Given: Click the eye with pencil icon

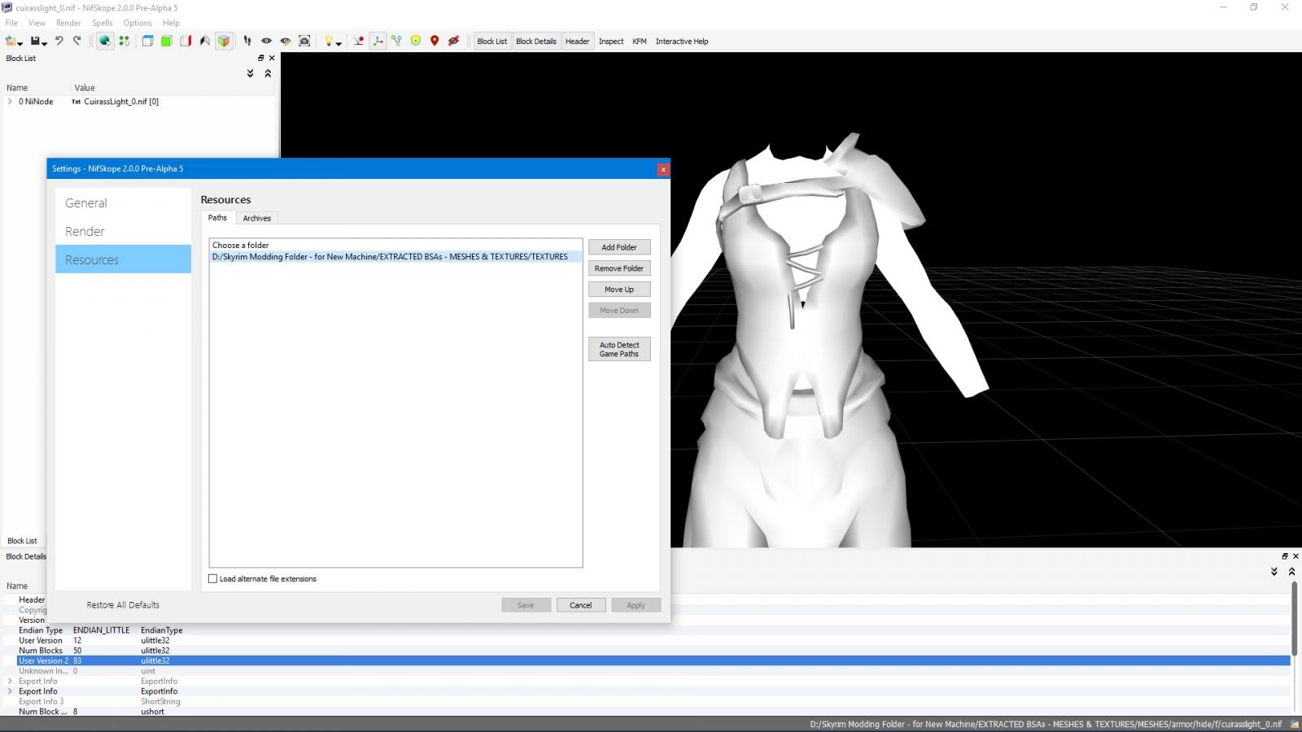Looking at the screenshot, I should point(286,41).
